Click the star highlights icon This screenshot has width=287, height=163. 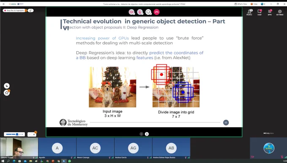7,93
